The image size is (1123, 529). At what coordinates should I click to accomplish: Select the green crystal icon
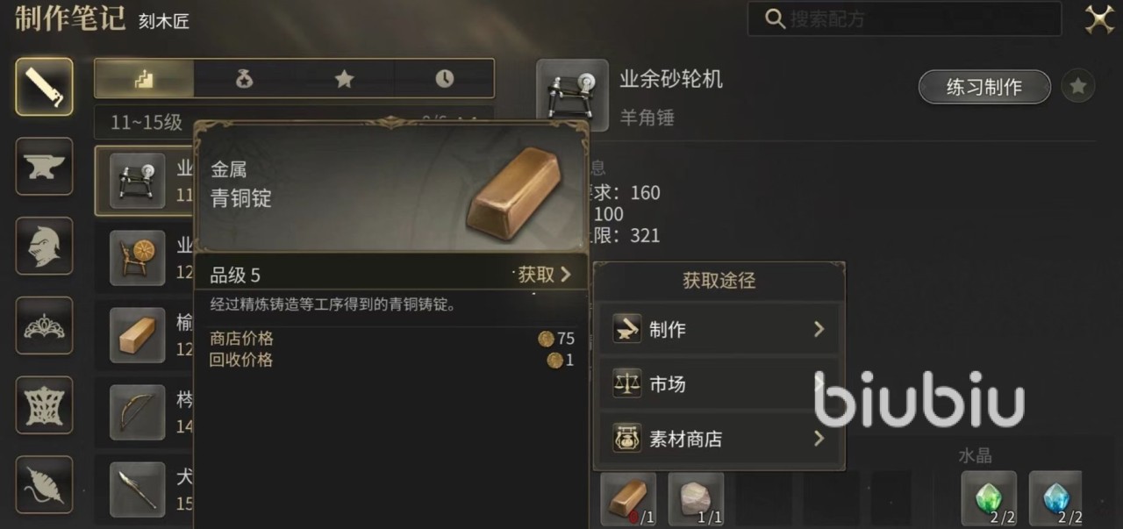(989, 499)
